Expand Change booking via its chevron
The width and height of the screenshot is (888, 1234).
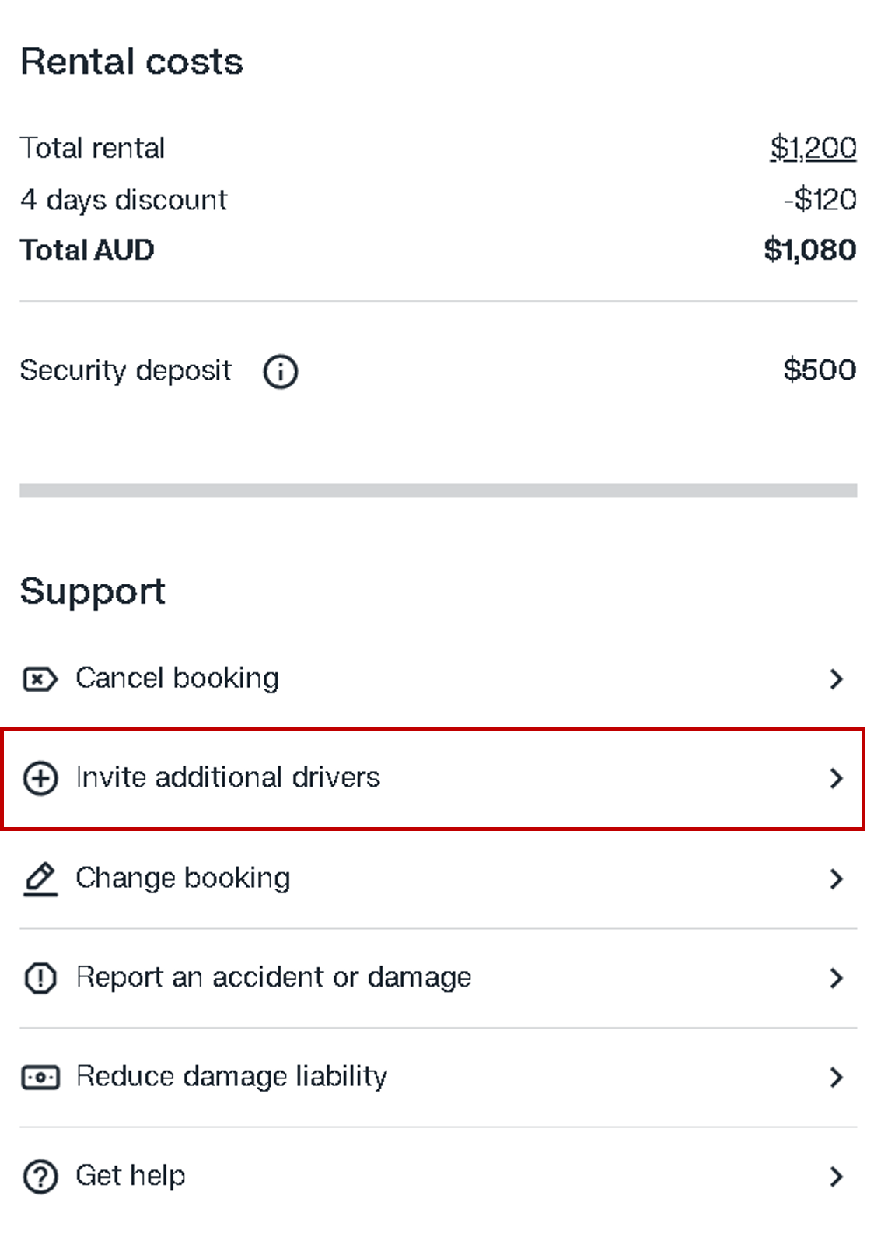point(836,878)
